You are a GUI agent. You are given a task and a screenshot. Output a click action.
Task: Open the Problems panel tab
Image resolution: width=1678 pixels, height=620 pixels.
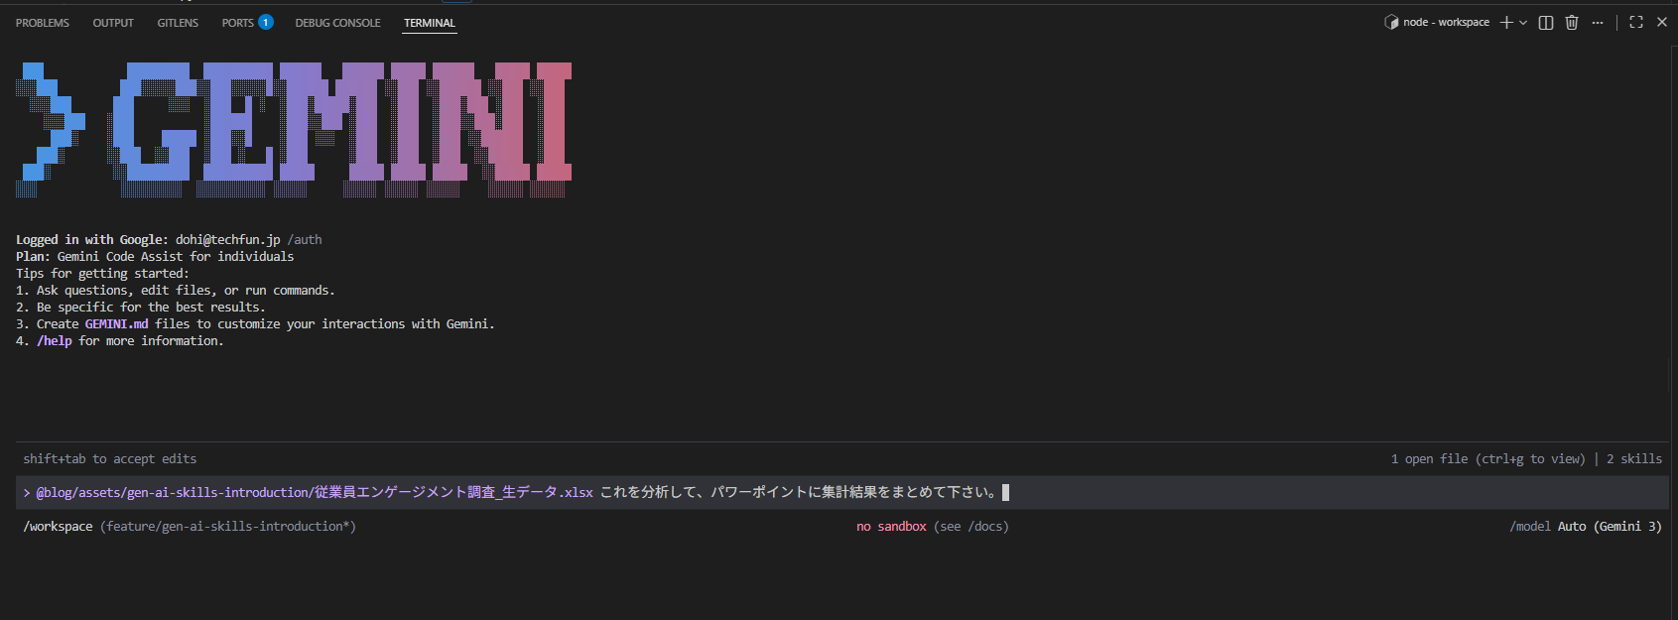43,23
